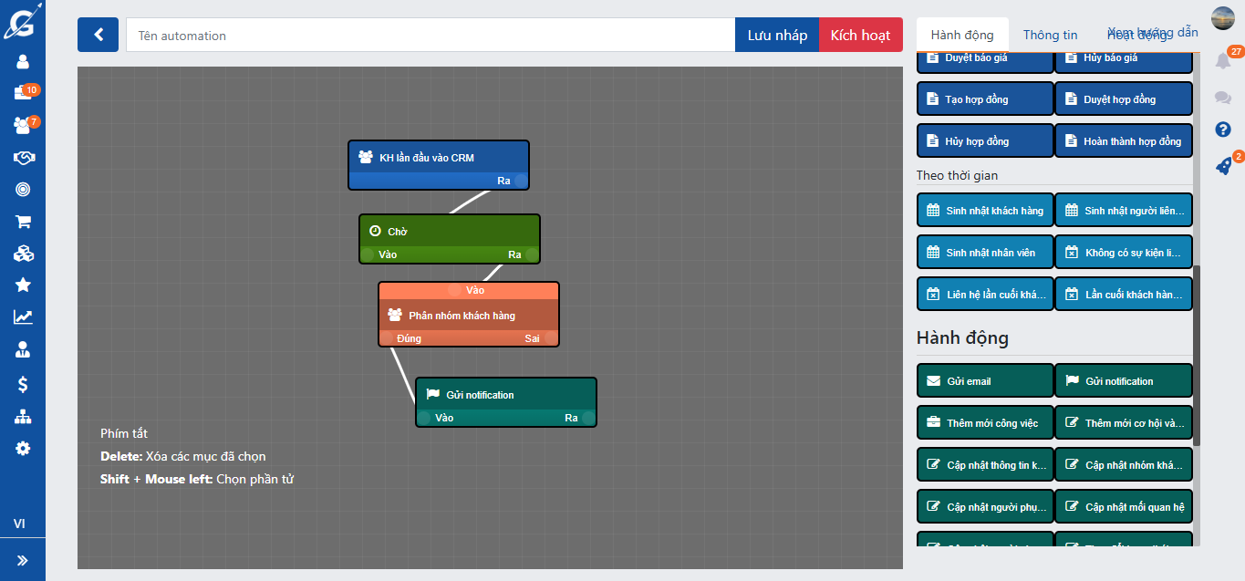Click the rocket icon with 2 badge
Image resolution: width=1245 pixels, height=581 pixels.
point(1223,166)
